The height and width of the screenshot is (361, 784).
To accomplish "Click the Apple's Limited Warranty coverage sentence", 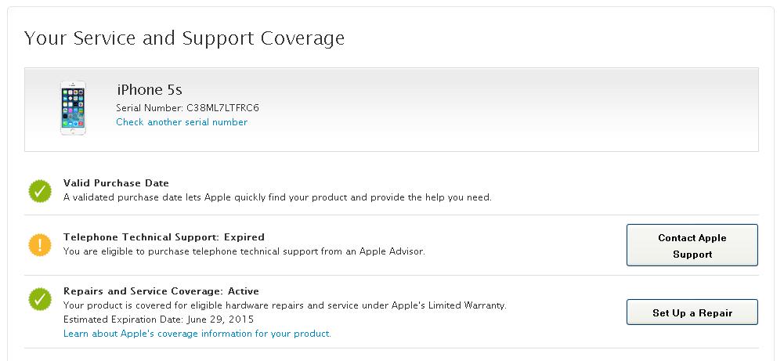I will point(284,305).
